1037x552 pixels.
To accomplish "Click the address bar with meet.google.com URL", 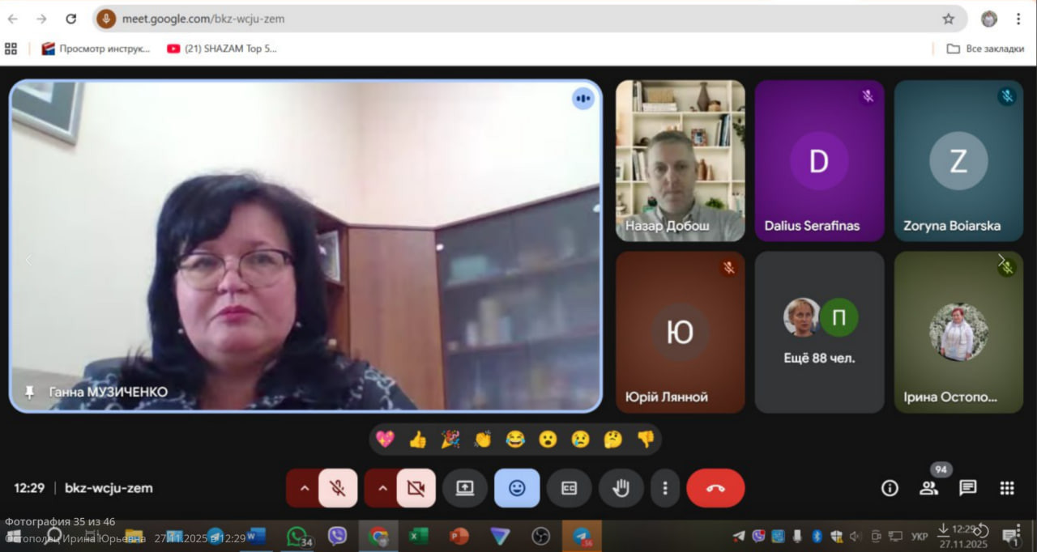I will (531, 19).
